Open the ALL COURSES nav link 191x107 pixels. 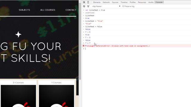tap(48, 10)
